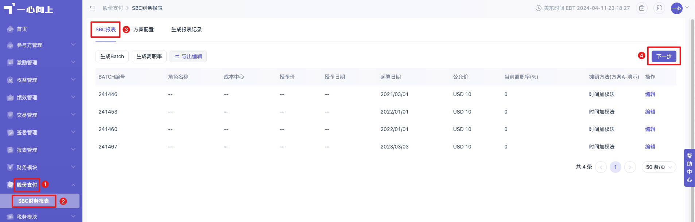Screen dimensions: 695x222
Task: Click the 税务模块 sidebar icon
Action: click(10, 217)
